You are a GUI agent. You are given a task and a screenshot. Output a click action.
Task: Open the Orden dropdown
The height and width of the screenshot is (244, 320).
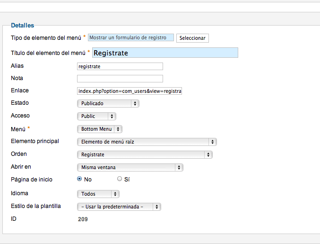coord(145,154)
